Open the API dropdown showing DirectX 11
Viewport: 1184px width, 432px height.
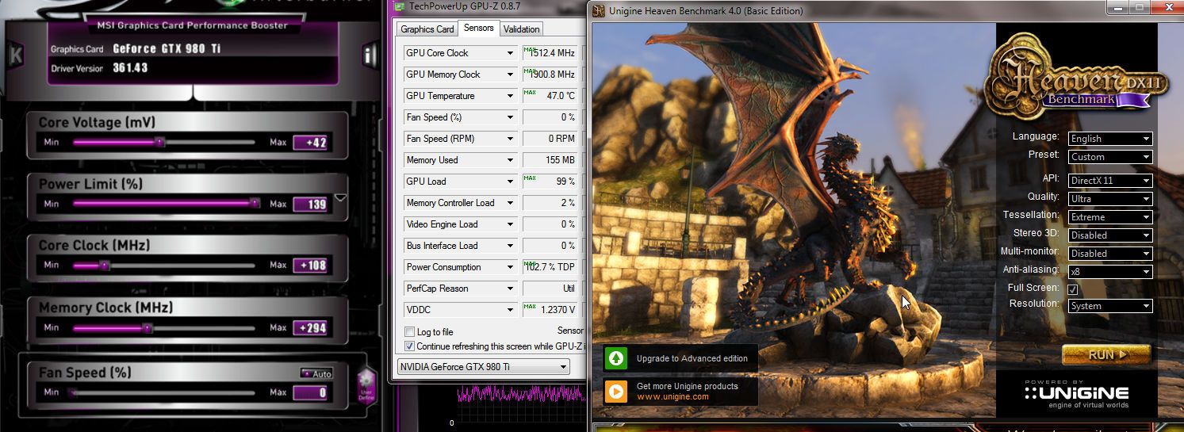pyautogui.click(x=1110, y=181)
